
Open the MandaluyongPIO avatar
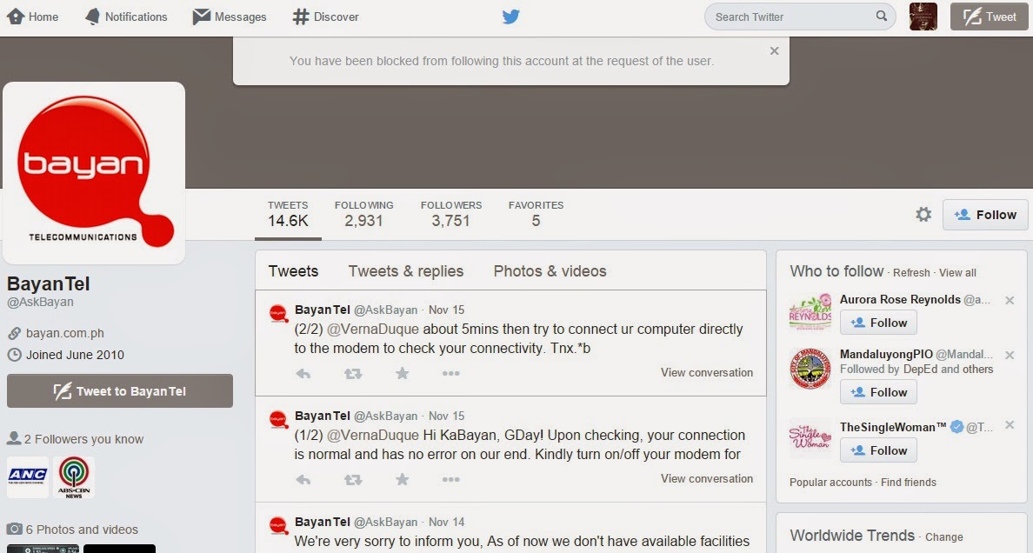point(810,370)
